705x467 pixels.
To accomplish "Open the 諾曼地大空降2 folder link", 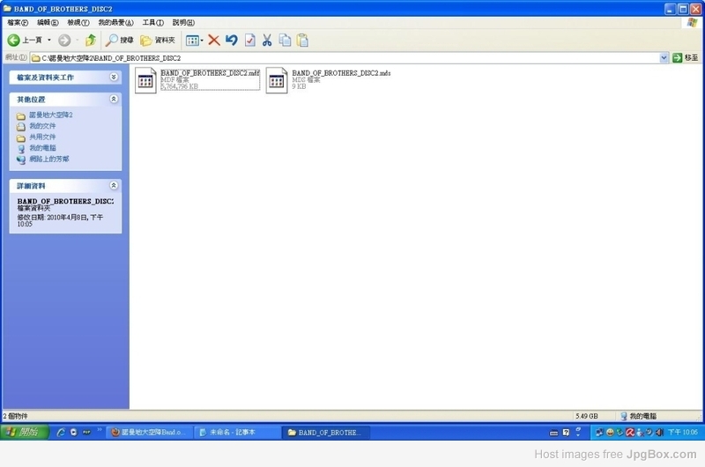I will [x=51, y=115].
